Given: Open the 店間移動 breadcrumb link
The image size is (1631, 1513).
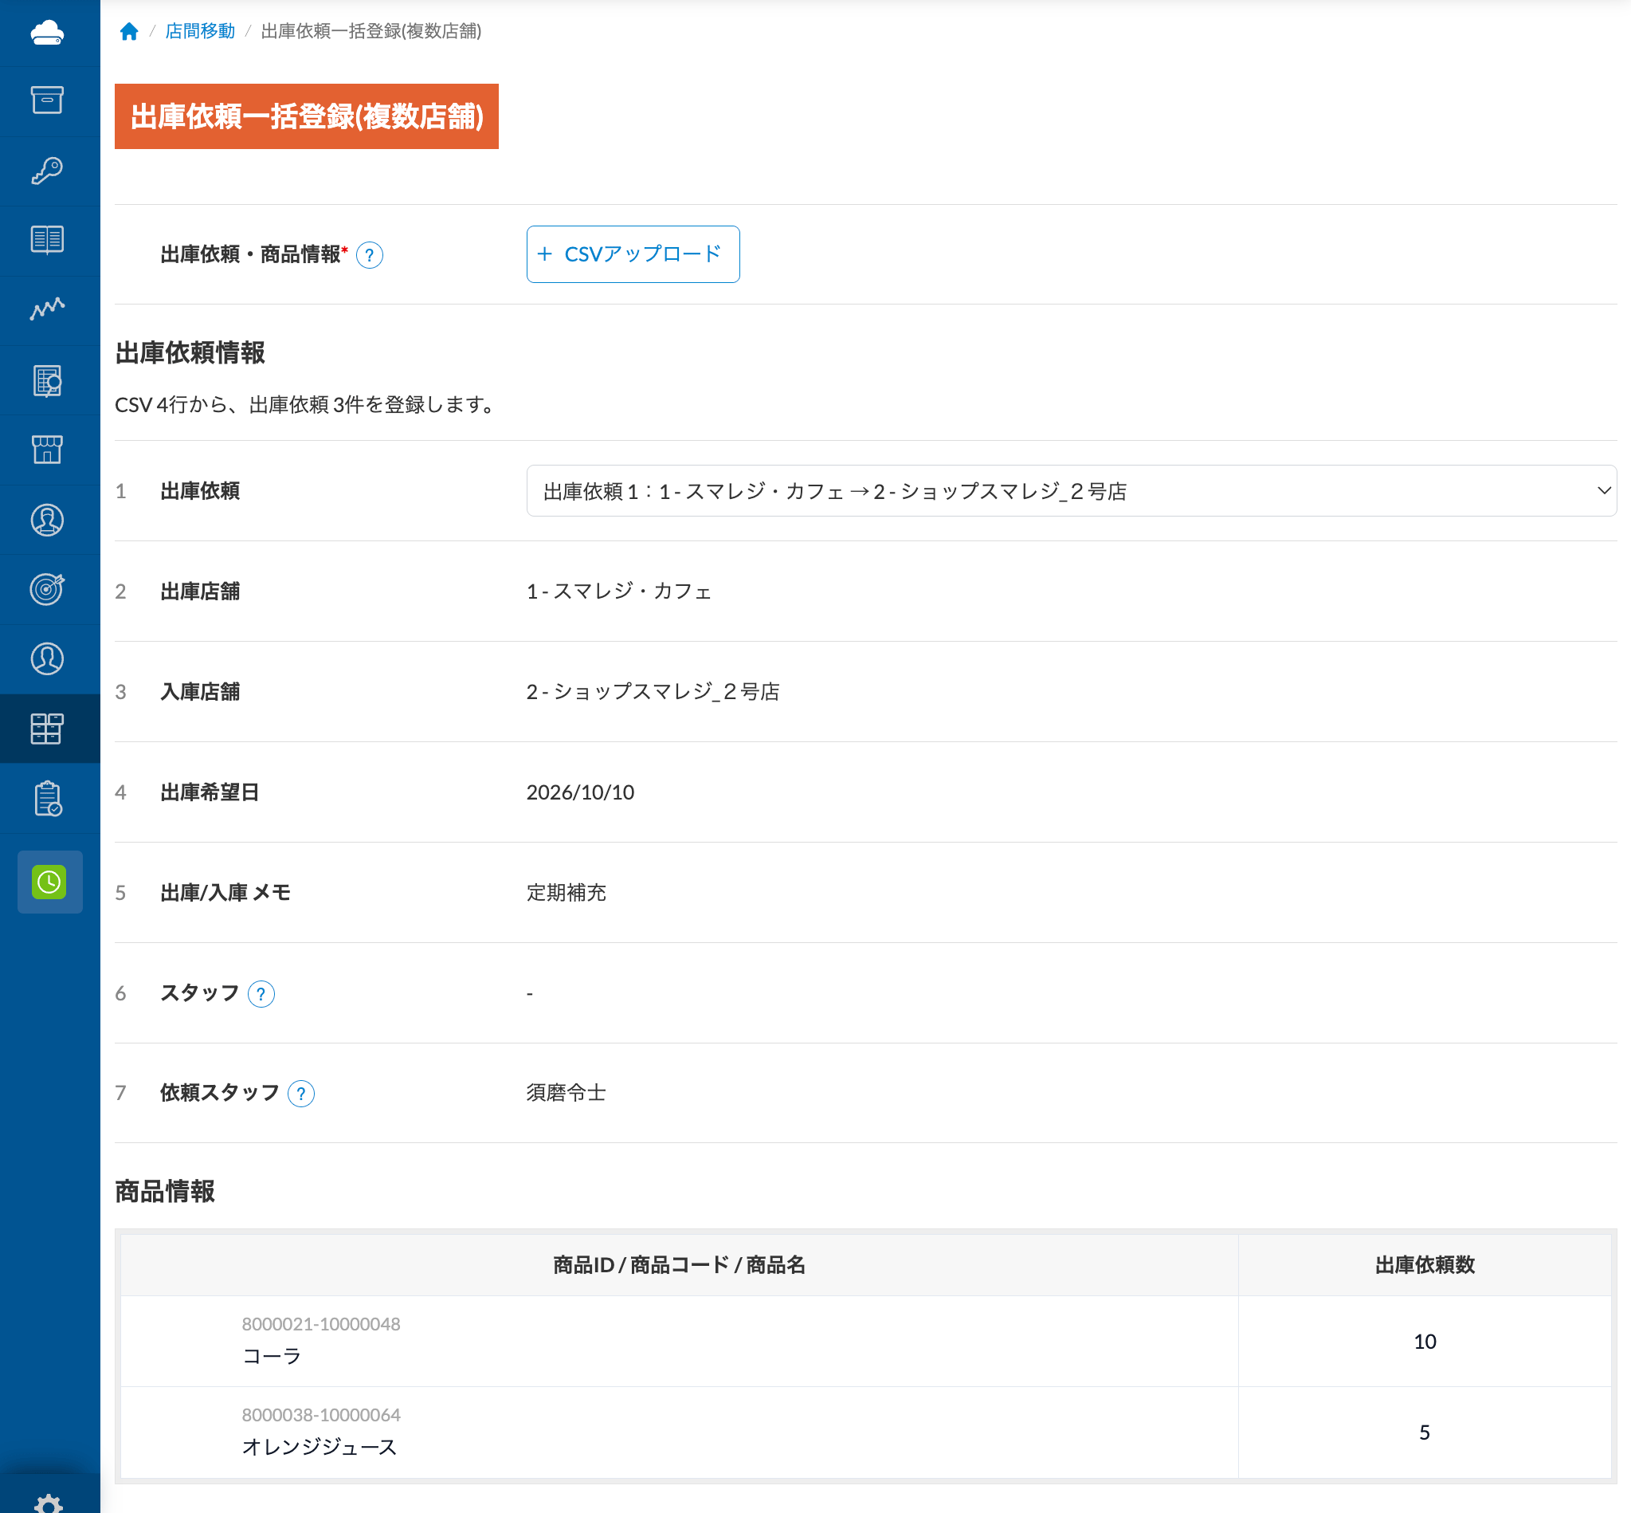Looking at the screenshot, I should coord(201,31).
